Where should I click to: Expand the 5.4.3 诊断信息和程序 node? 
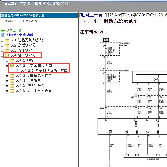(7, 75)
